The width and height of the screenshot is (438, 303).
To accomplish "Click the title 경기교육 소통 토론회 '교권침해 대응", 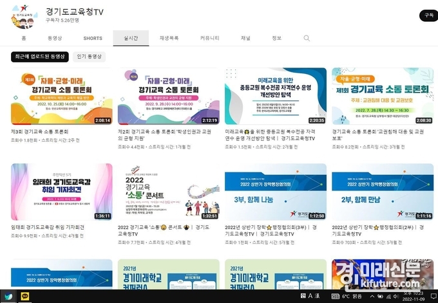I will 378,135.
